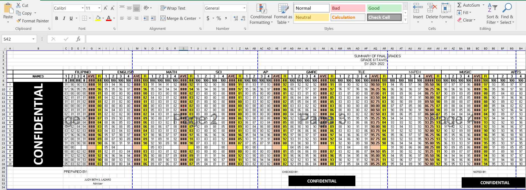Click Merge & Center button

[x=178, y=18]
